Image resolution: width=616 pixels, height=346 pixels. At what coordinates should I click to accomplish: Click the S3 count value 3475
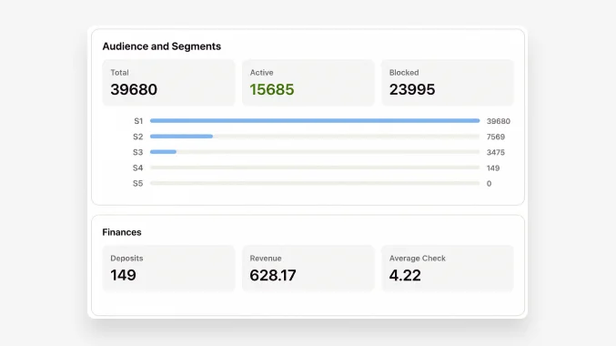495,152
